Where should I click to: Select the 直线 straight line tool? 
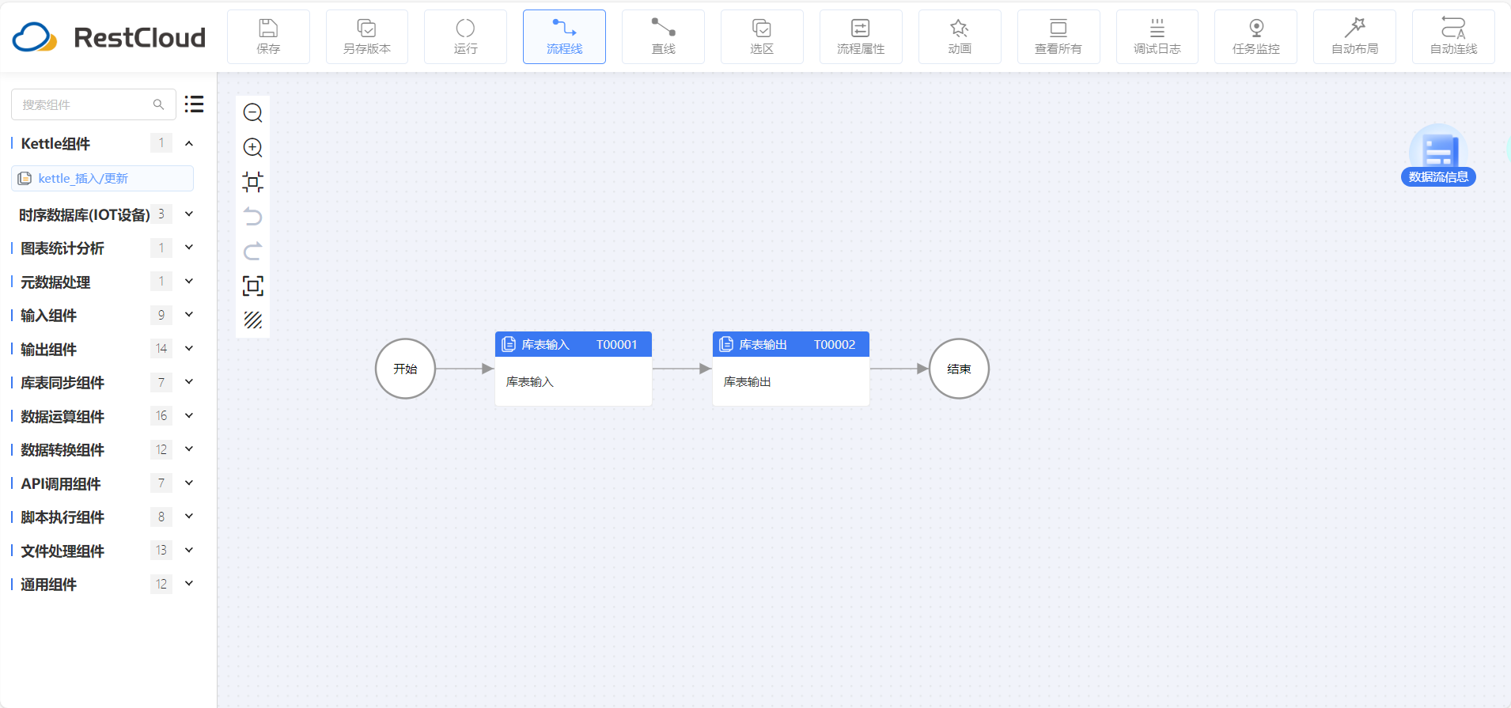(663, 36)
